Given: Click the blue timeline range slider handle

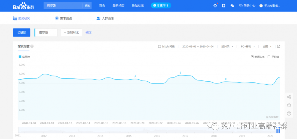Looking at the screenshot, I should point(278,131).
